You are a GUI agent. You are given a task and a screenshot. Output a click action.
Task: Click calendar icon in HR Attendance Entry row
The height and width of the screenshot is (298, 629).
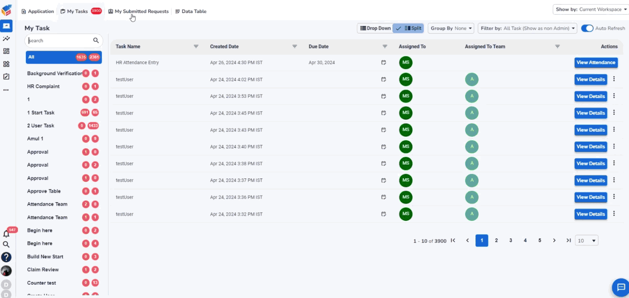click(384, 63)
